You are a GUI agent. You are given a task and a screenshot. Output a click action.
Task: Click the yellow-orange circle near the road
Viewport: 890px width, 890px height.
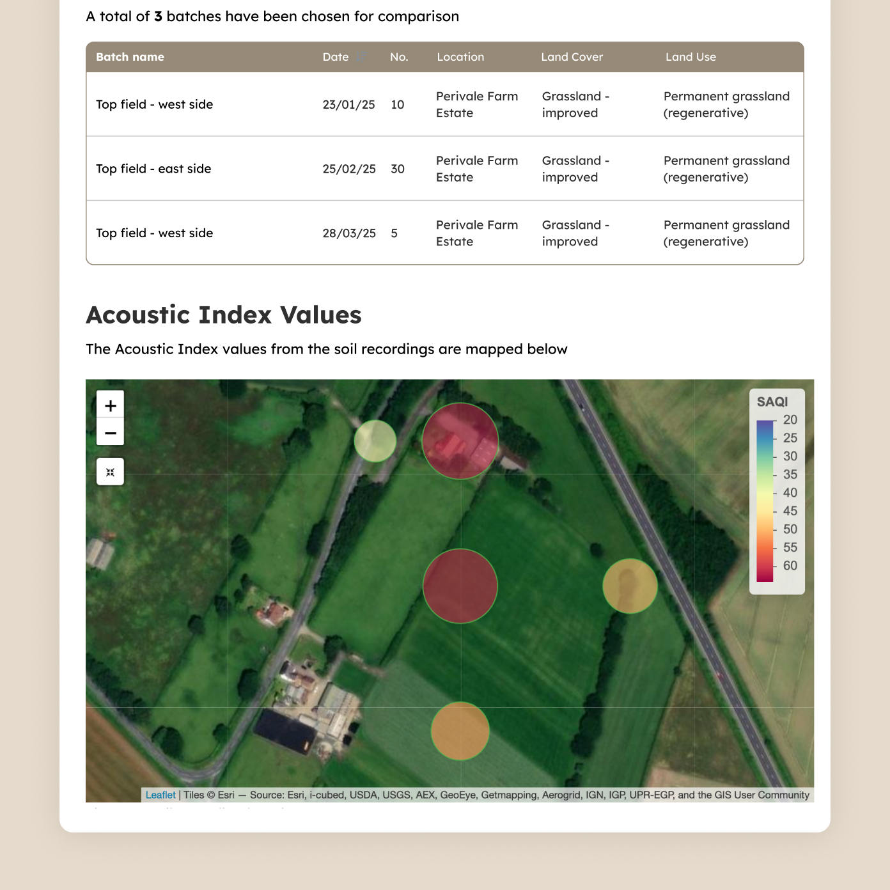click(630, 586)
